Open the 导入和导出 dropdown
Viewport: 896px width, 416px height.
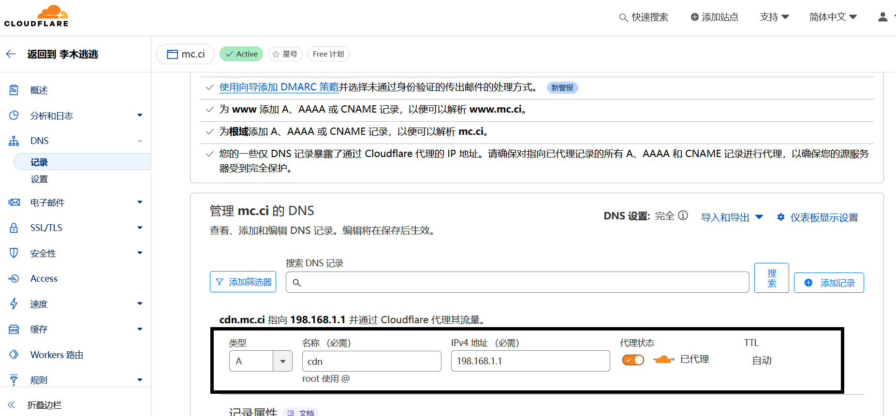pyautogui.click(x=732, y=217)
